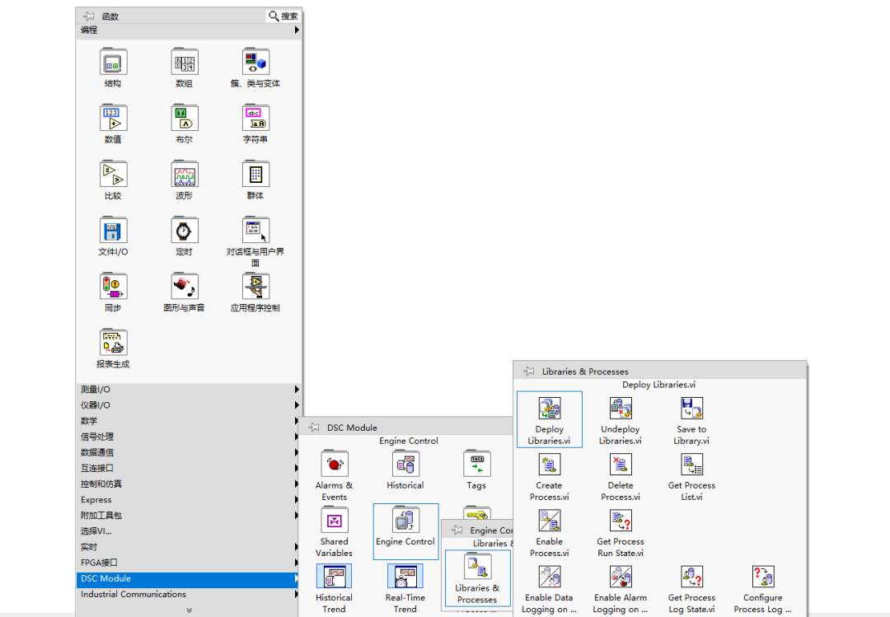Open the 结构 (Structures) palette icon
890x617 pixels.
pyautogui.click(x=113, y=61)
